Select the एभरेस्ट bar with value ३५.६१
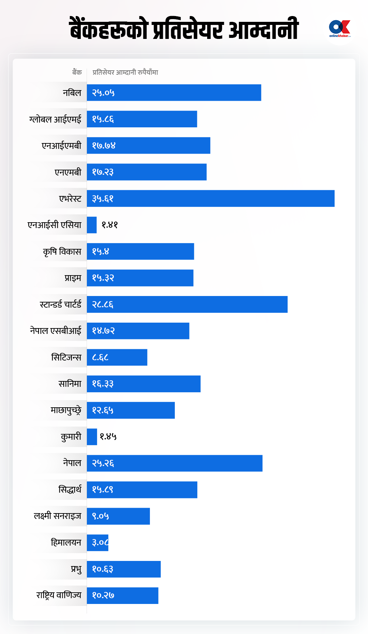This screenshot has height=634, width=368. pos(211,198)
